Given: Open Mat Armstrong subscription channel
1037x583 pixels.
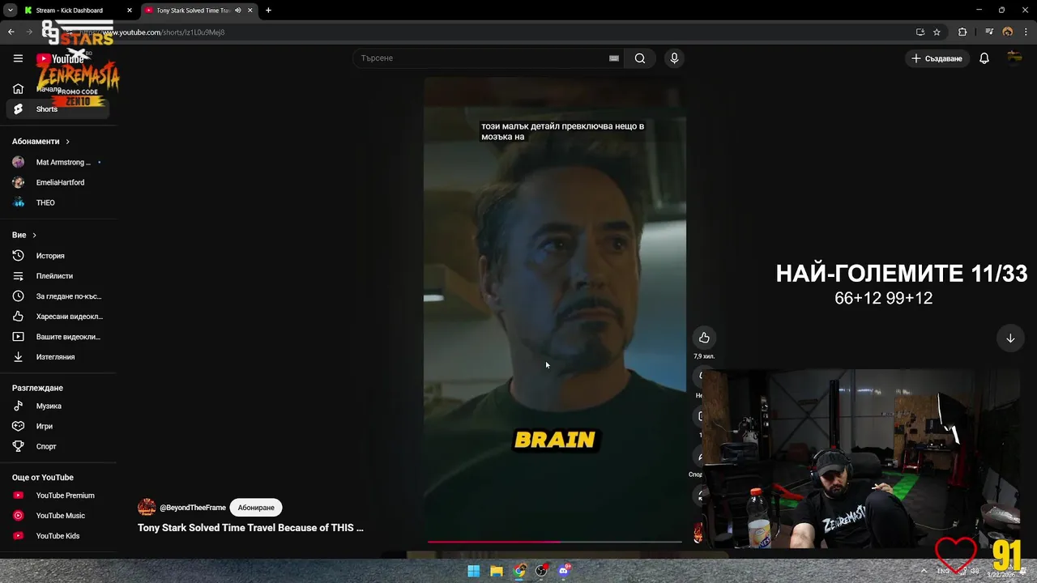Looking at the screenshot, I should click(58, 162).
